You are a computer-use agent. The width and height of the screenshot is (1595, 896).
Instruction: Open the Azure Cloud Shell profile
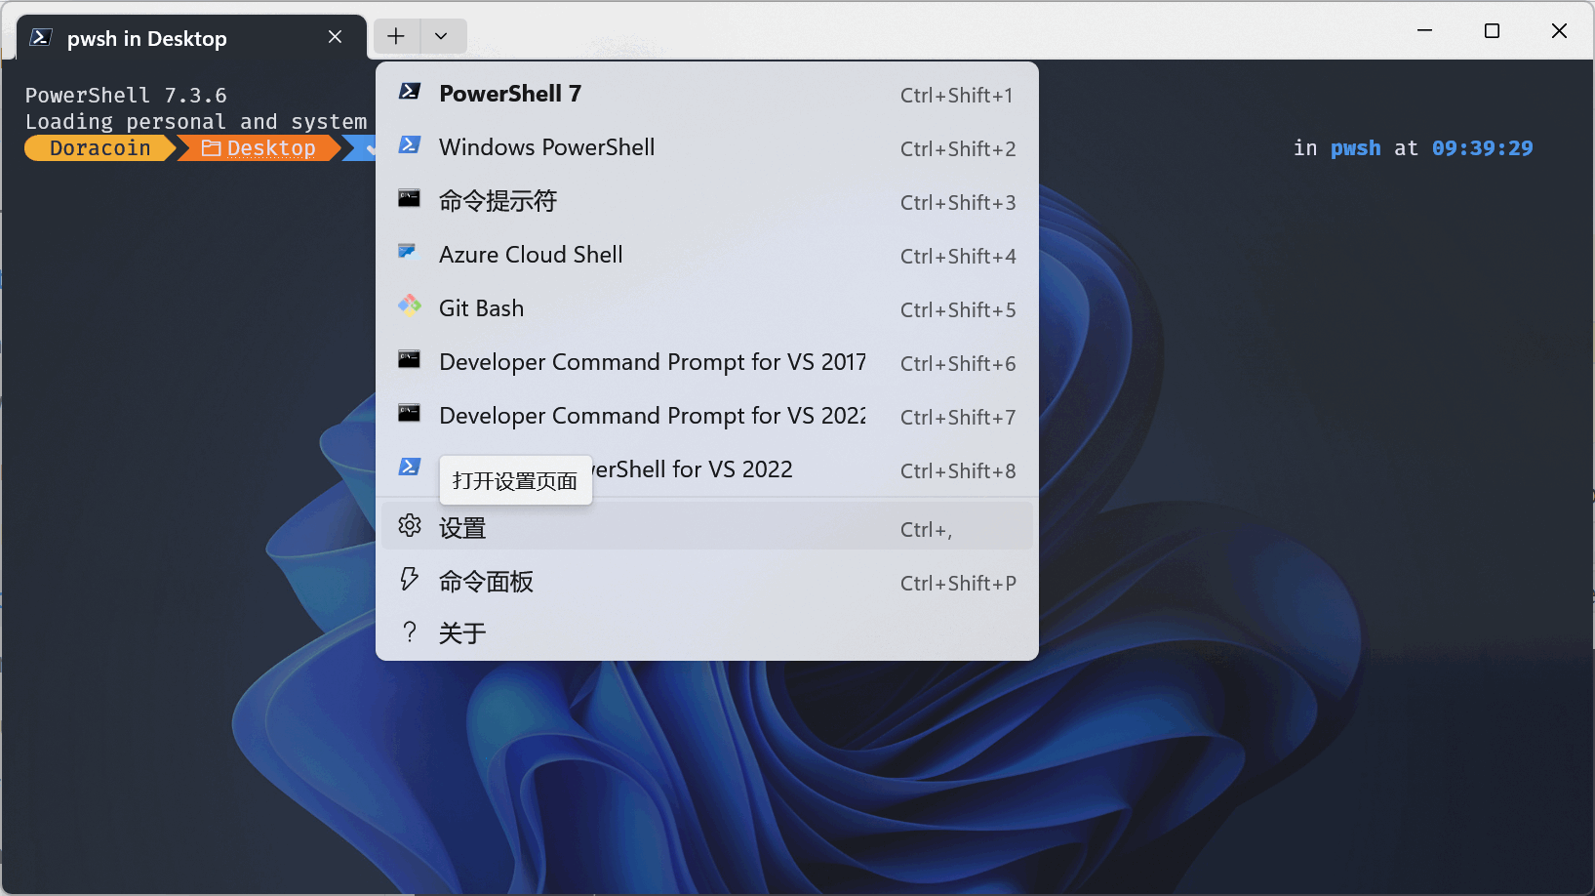click(706, 255)
